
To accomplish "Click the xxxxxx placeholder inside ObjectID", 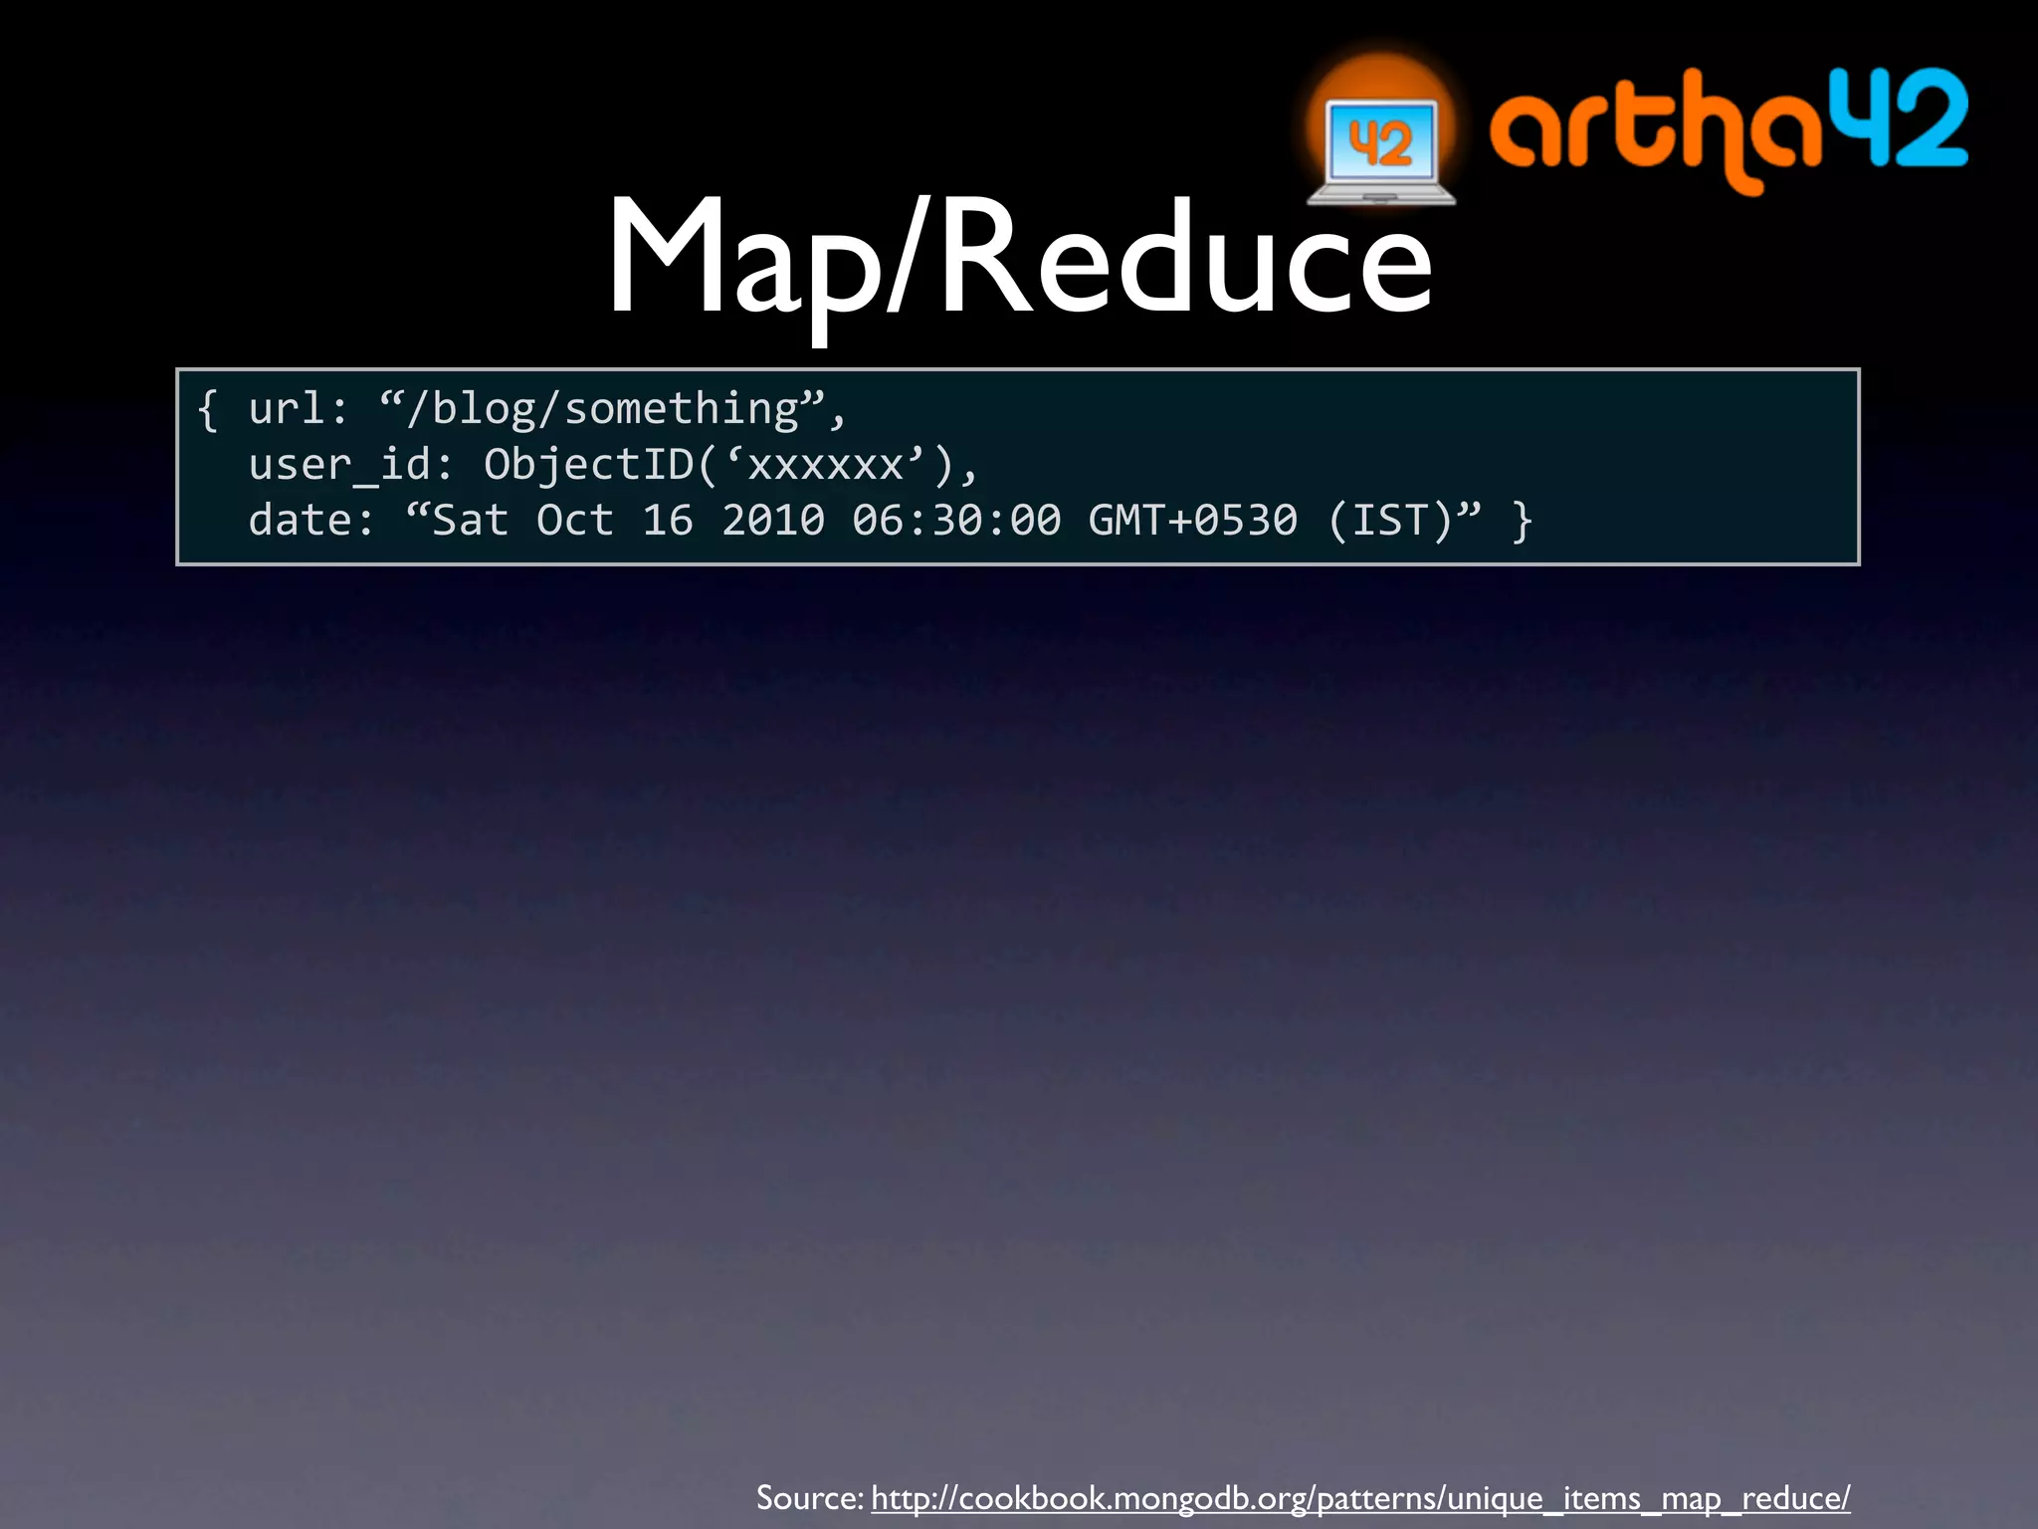I will point(825,465).
